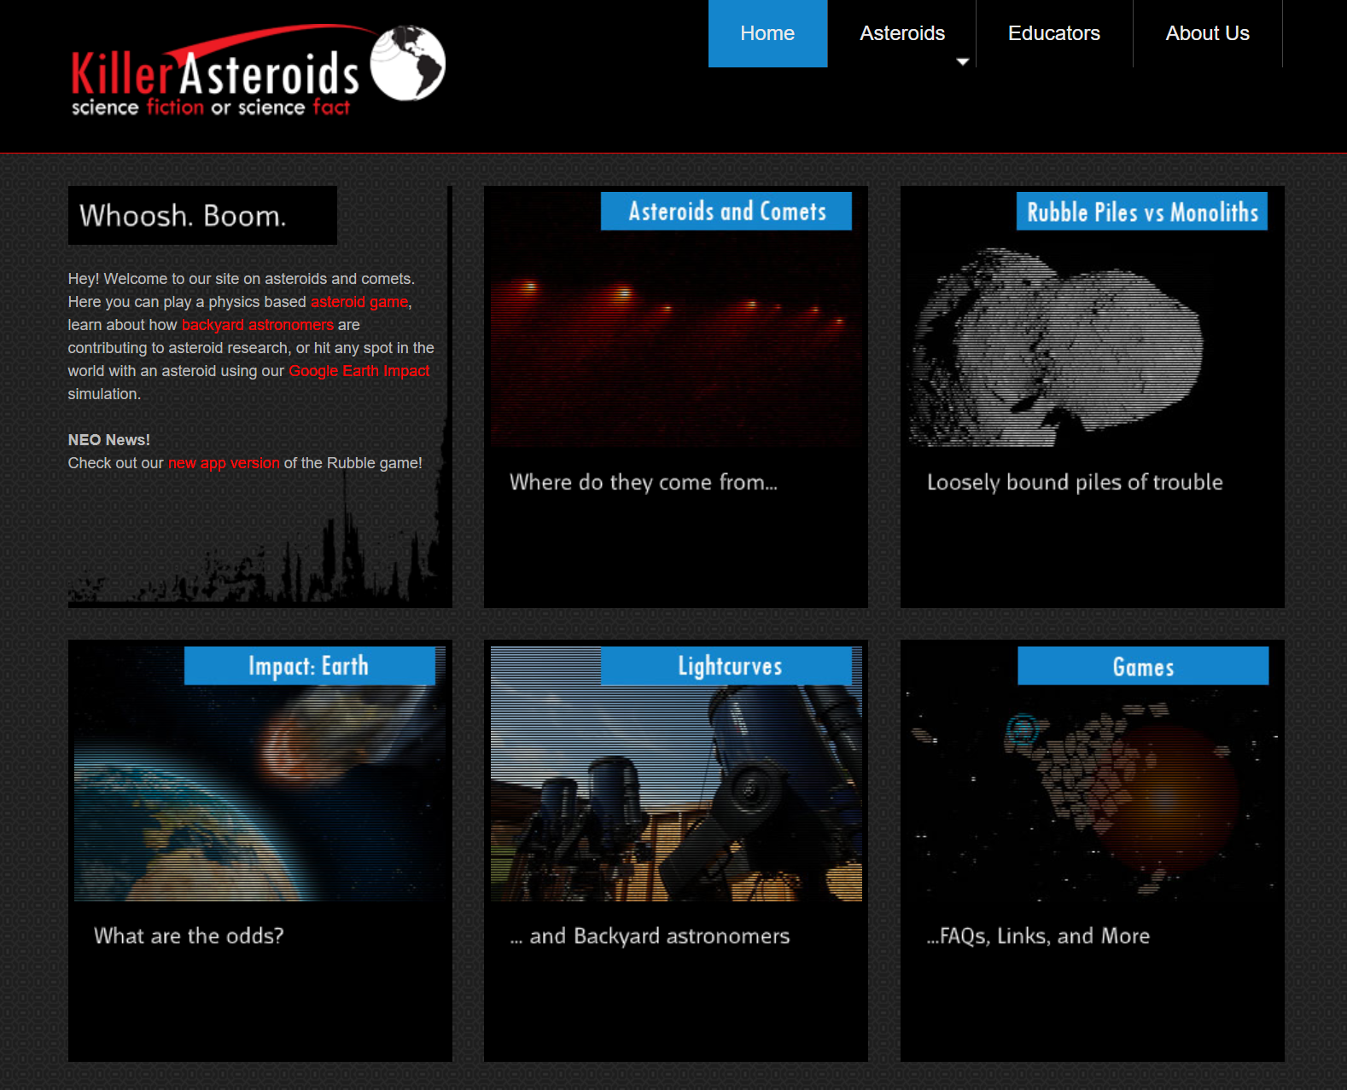
Task: Open the Impact: Earth banner
Action: [310, 665]
